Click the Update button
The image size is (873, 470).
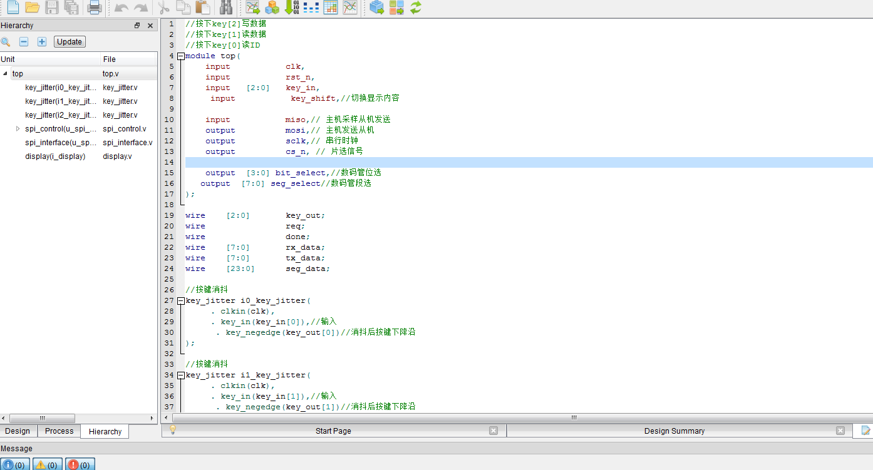point(70,42)
